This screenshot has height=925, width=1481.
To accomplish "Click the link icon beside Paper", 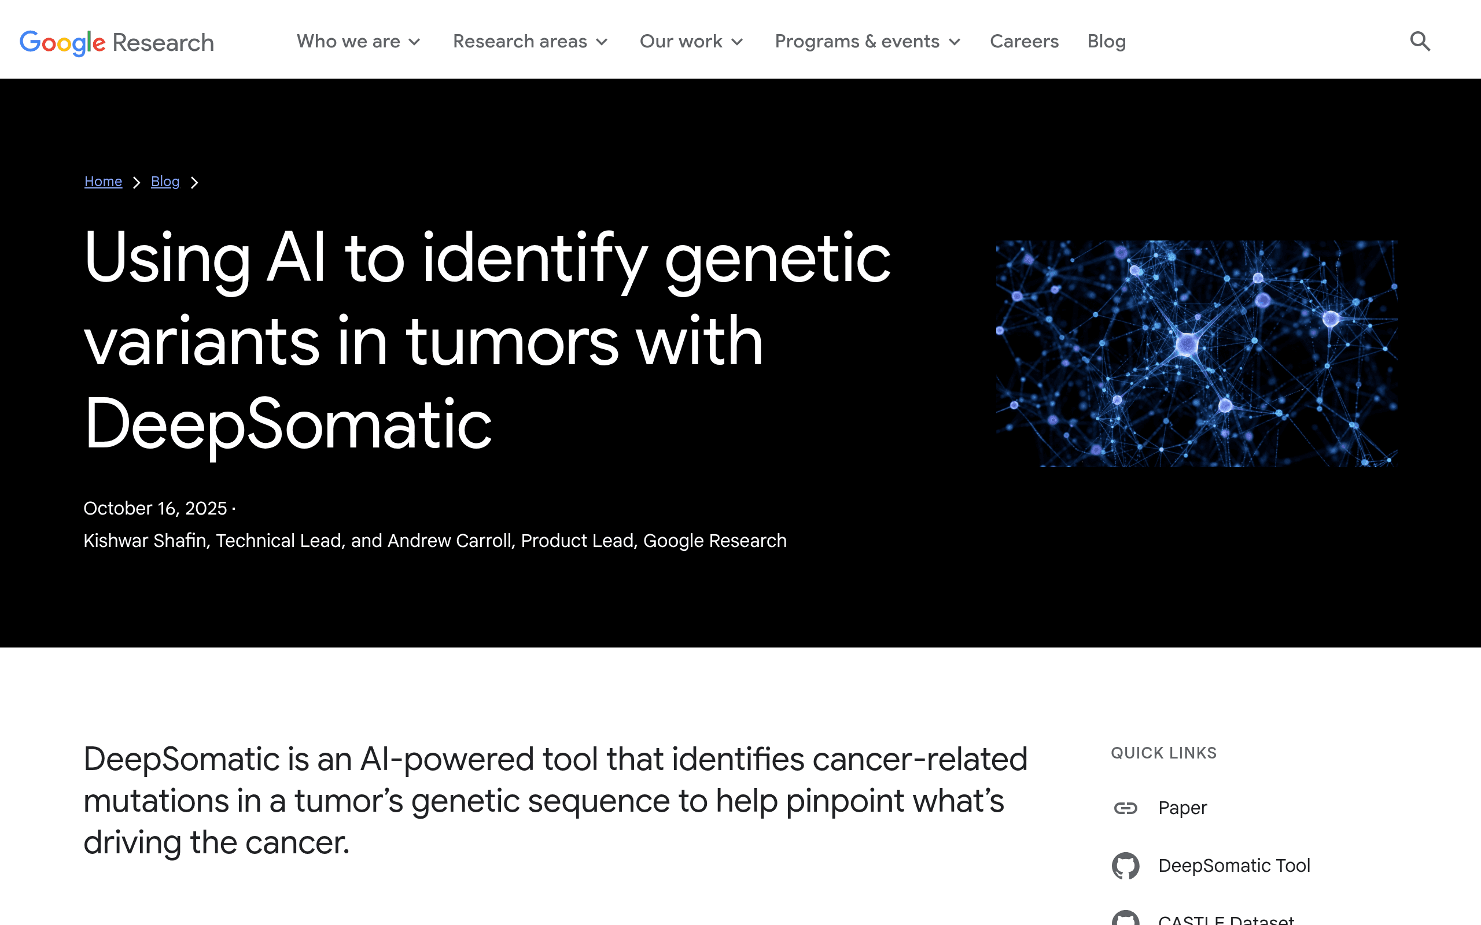I will pos(1125,808).
